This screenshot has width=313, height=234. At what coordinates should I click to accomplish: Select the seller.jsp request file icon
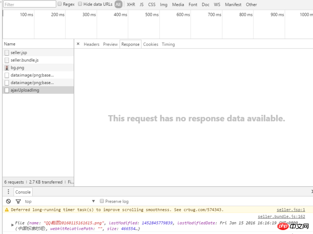coord(7,52)
